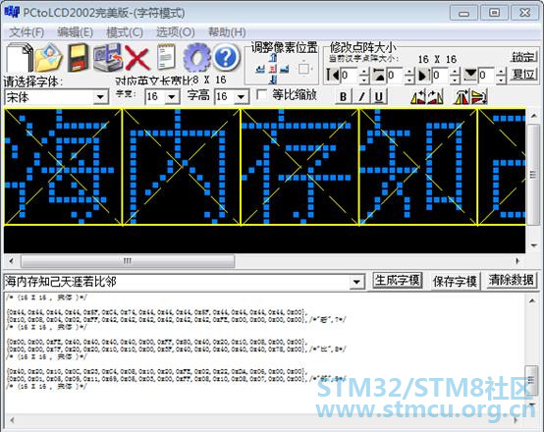Click the 存 character in the dot-matrix preview
Image resolution: width=544 pixels, height=432 pixels.
pos(299,167)
